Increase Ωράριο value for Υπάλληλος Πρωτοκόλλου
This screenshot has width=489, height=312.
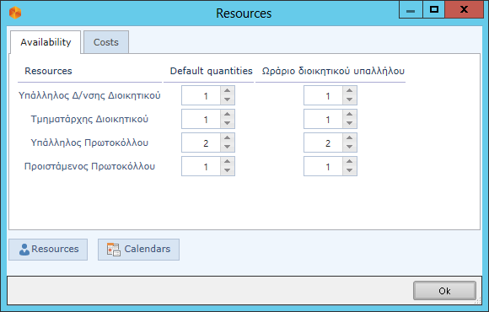350,138
